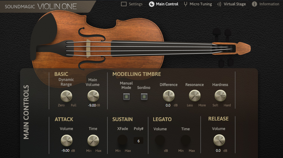Screen dimensions: 283x158
Task: Open the Micro Tuning tab
Action: click(200, 4)
